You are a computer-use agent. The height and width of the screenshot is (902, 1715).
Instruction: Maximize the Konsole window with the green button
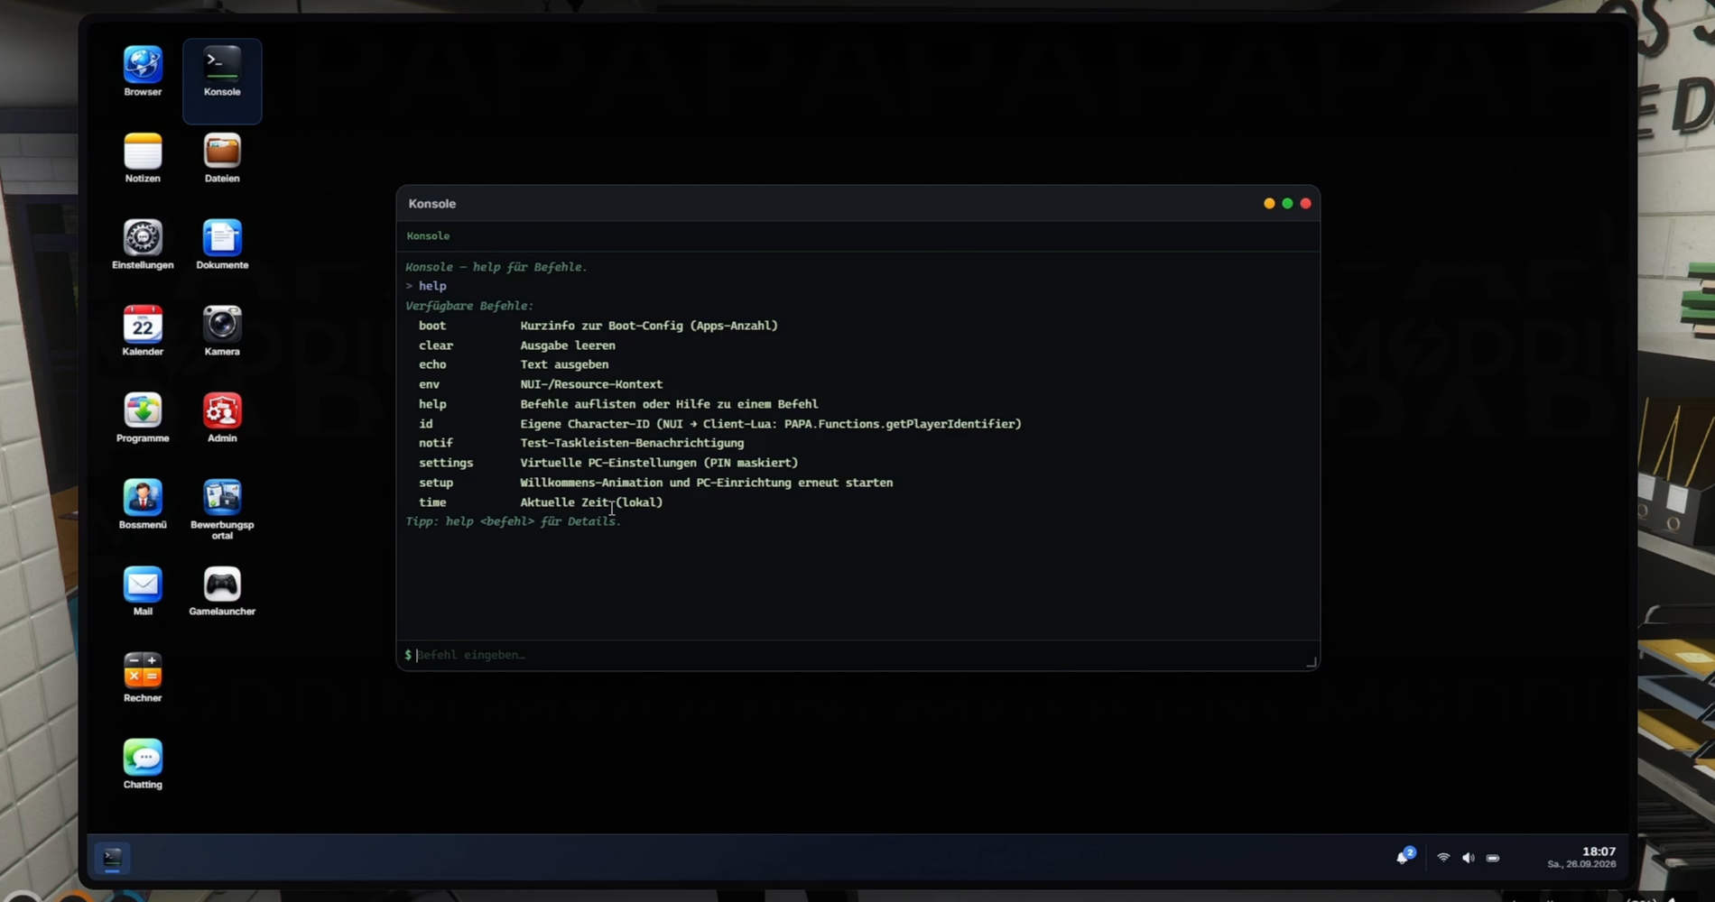click(x=1287, y=204)
